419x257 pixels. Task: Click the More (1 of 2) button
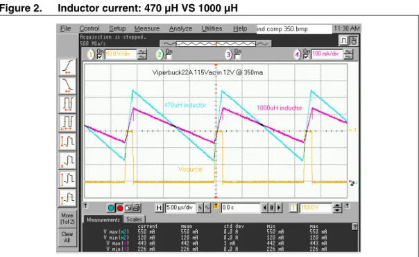(67, 219)
